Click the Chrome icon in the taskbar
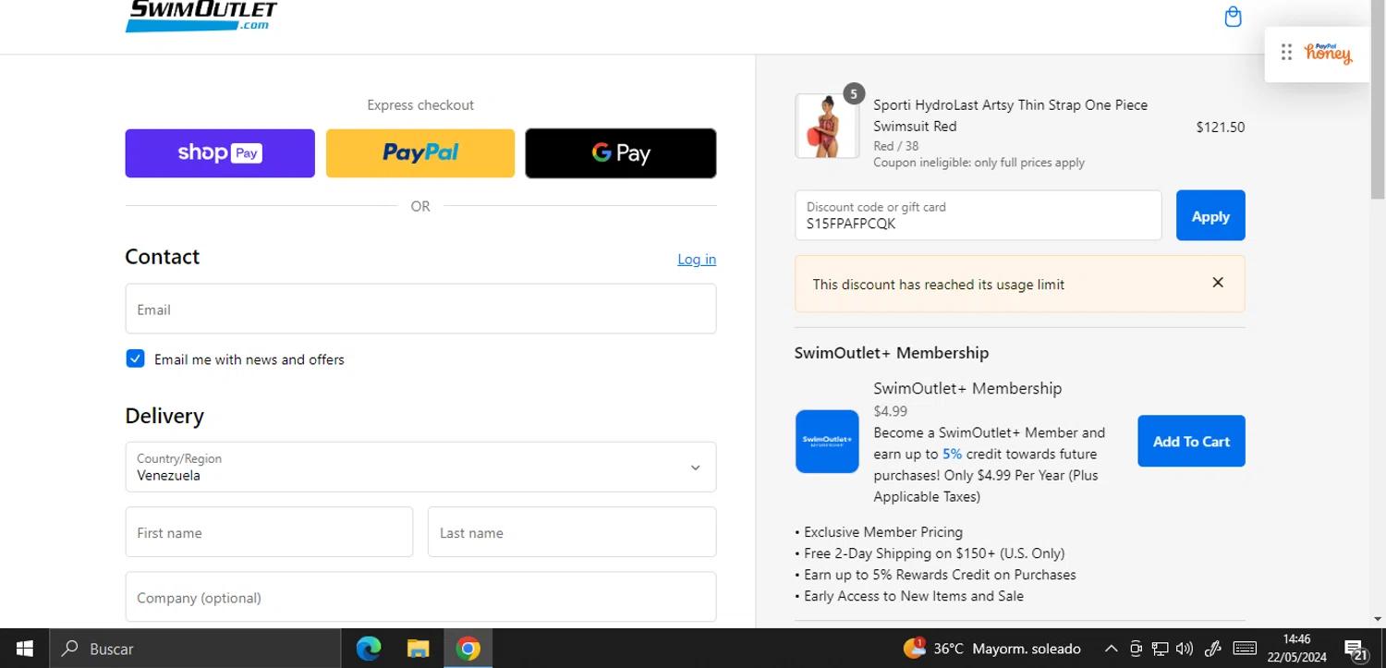The image size is (1386, 668). click(468, 649)
